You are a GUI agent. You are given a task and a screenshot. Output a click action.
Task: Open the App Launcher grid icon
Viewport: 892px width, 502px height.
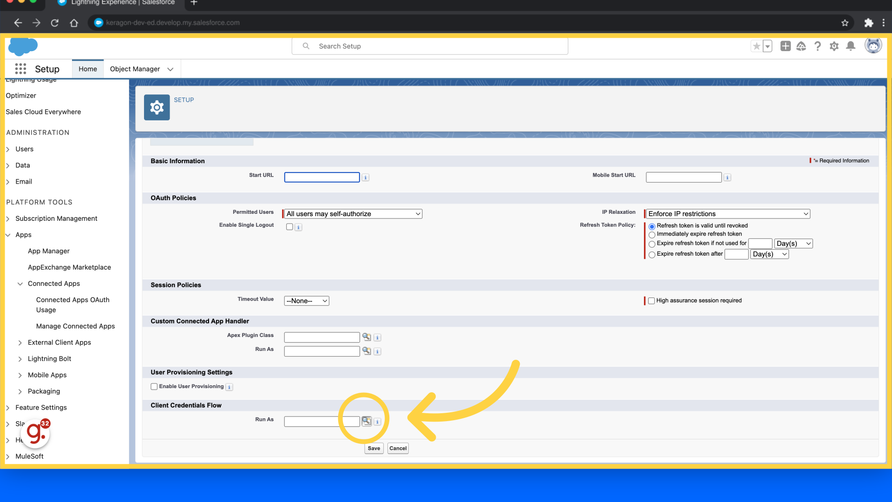tap(20, 69)
